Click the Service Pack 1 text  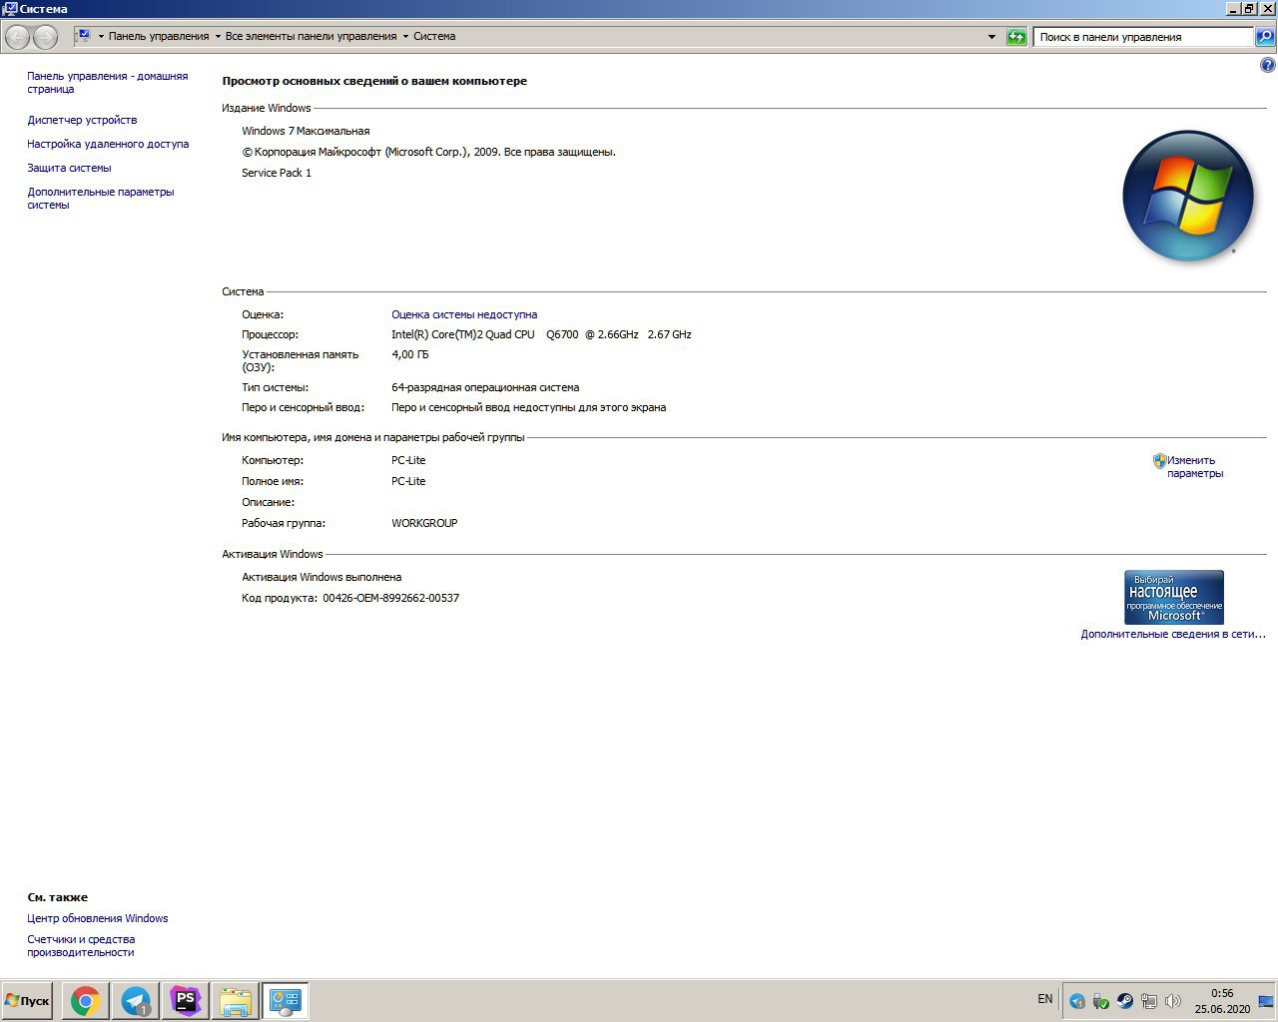tap(277, 173)
